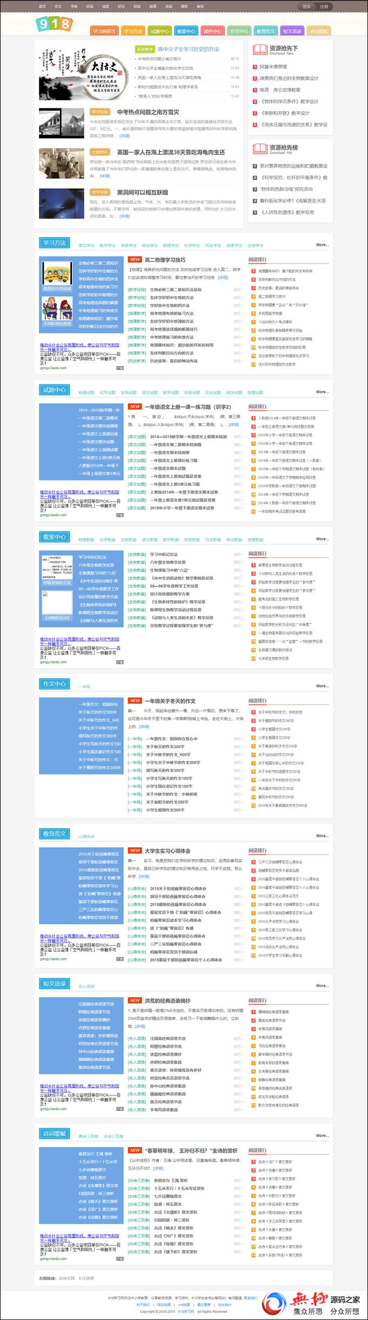Open 电荷 库仑定律教案 download item
Image resolution: width=368 pixels, height=1320 pixels.
point(280,90)
